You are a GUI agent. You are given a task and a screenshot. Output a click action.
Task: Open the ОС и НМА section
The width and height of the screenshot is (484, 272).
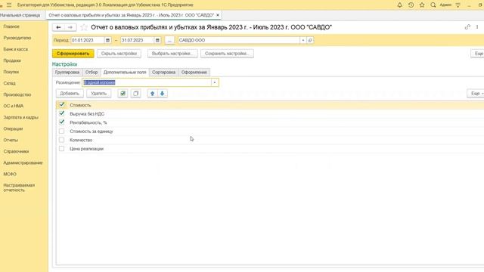(14, 106)
